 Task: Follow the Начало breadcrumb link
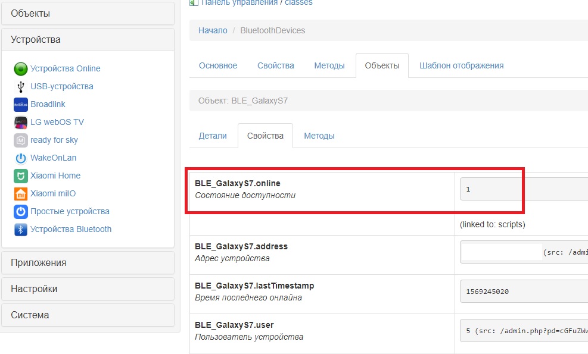pyautogui.click(x=213, y=30)
